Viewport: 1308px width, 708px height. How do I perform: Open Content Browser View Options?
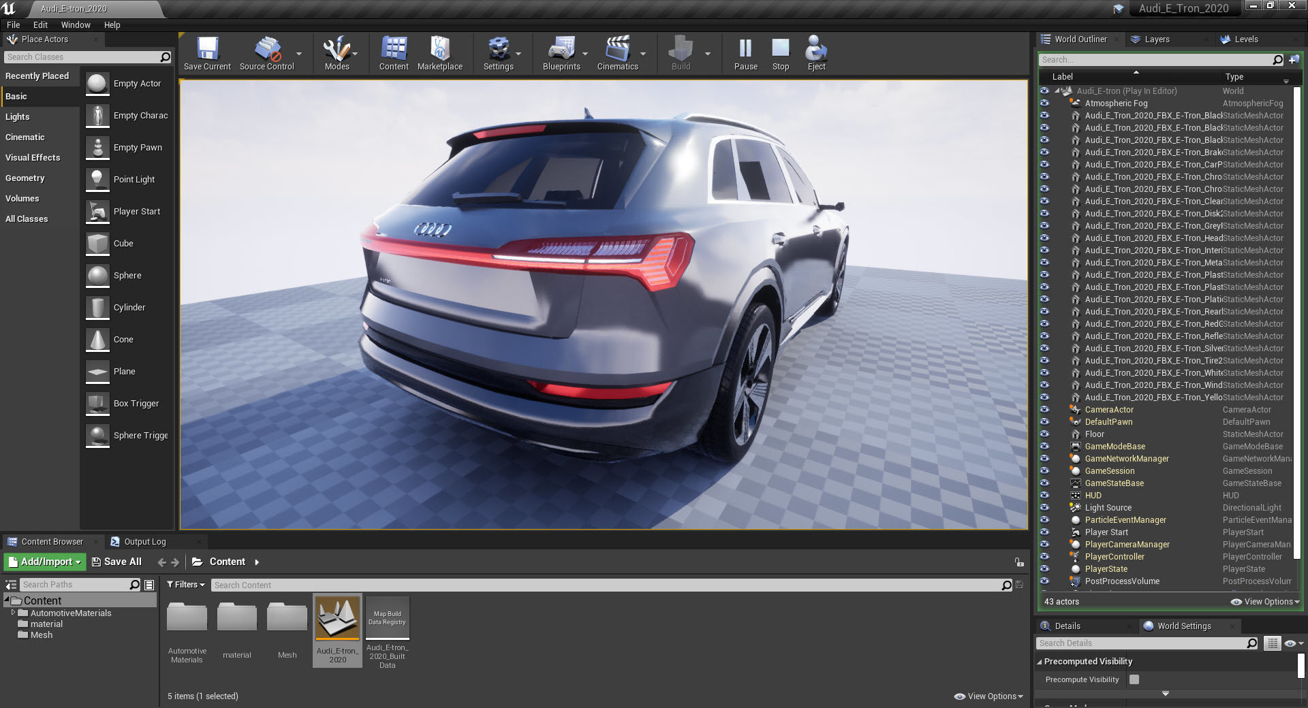[988, 696]
